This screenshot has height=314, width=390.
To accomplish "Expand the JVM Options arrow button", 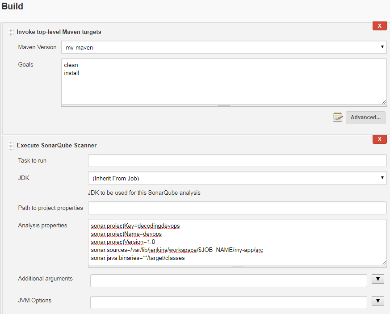I will coord(378,301).
